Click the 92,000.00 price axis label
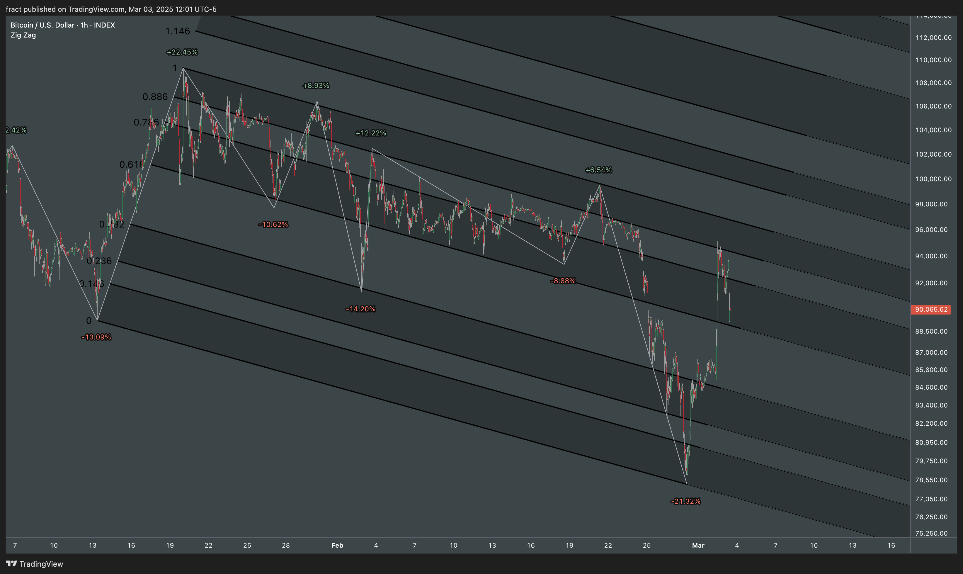The image size is (963, 574). point(932,283)
